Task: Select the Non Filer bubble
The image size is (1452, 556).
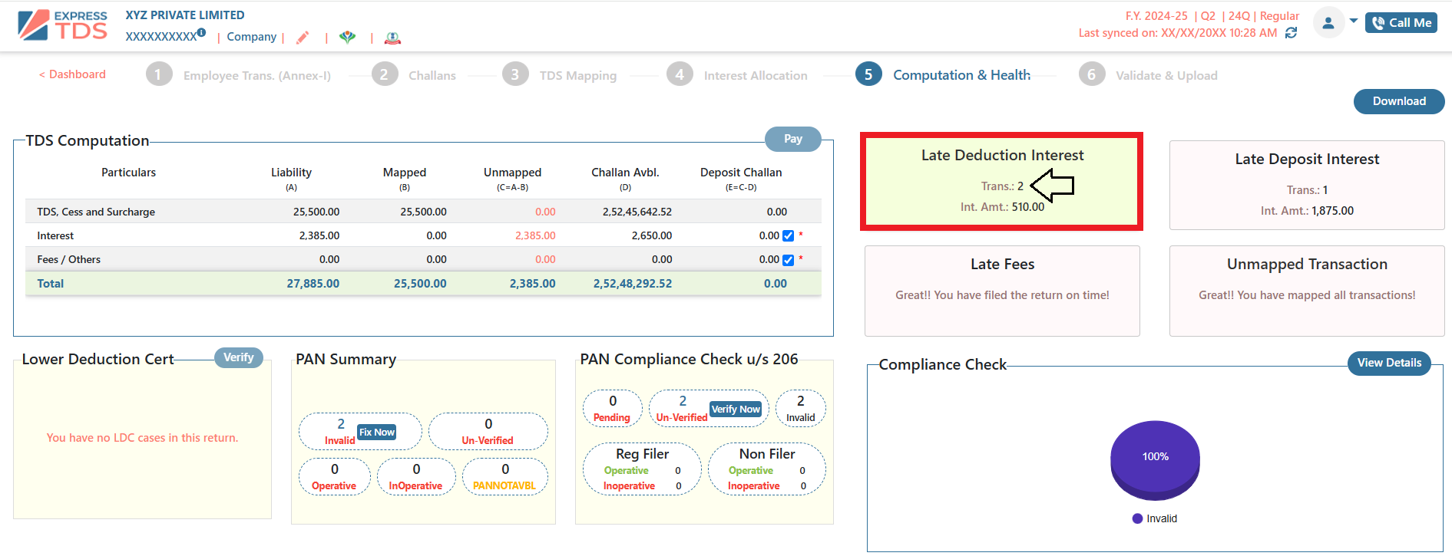Action: point(766,469)
